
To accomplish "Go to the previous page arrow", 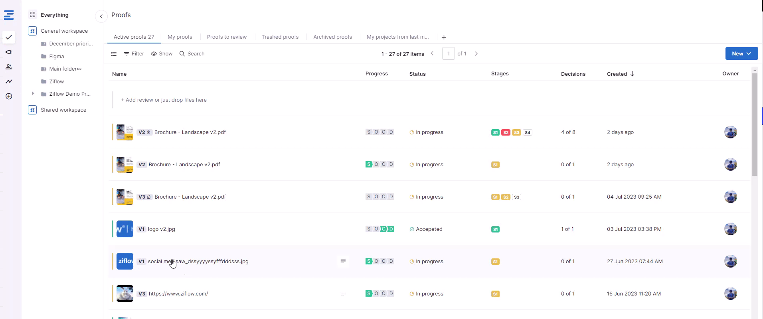I will point(432,53).
